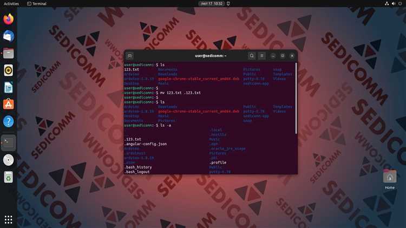Click '123.txt' in the first ls output

click(132, 69)
